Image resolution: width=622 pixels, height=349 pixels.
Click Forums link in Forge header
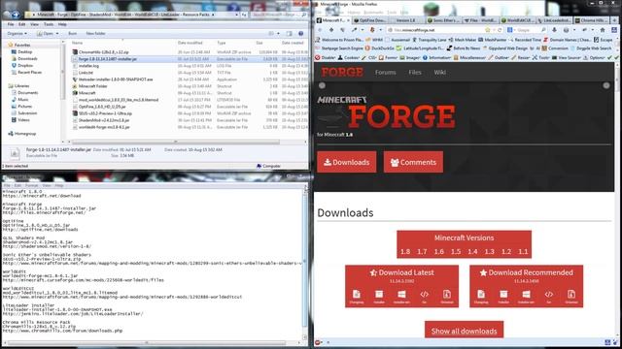tap(386, 73)
